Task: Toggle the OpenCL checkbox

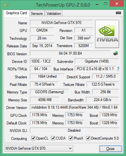Action: point(33,138)
